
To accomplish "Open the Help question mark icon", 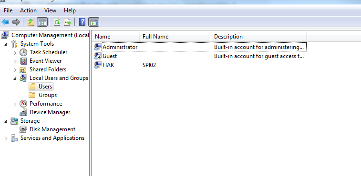I will [x=82, y=22].
